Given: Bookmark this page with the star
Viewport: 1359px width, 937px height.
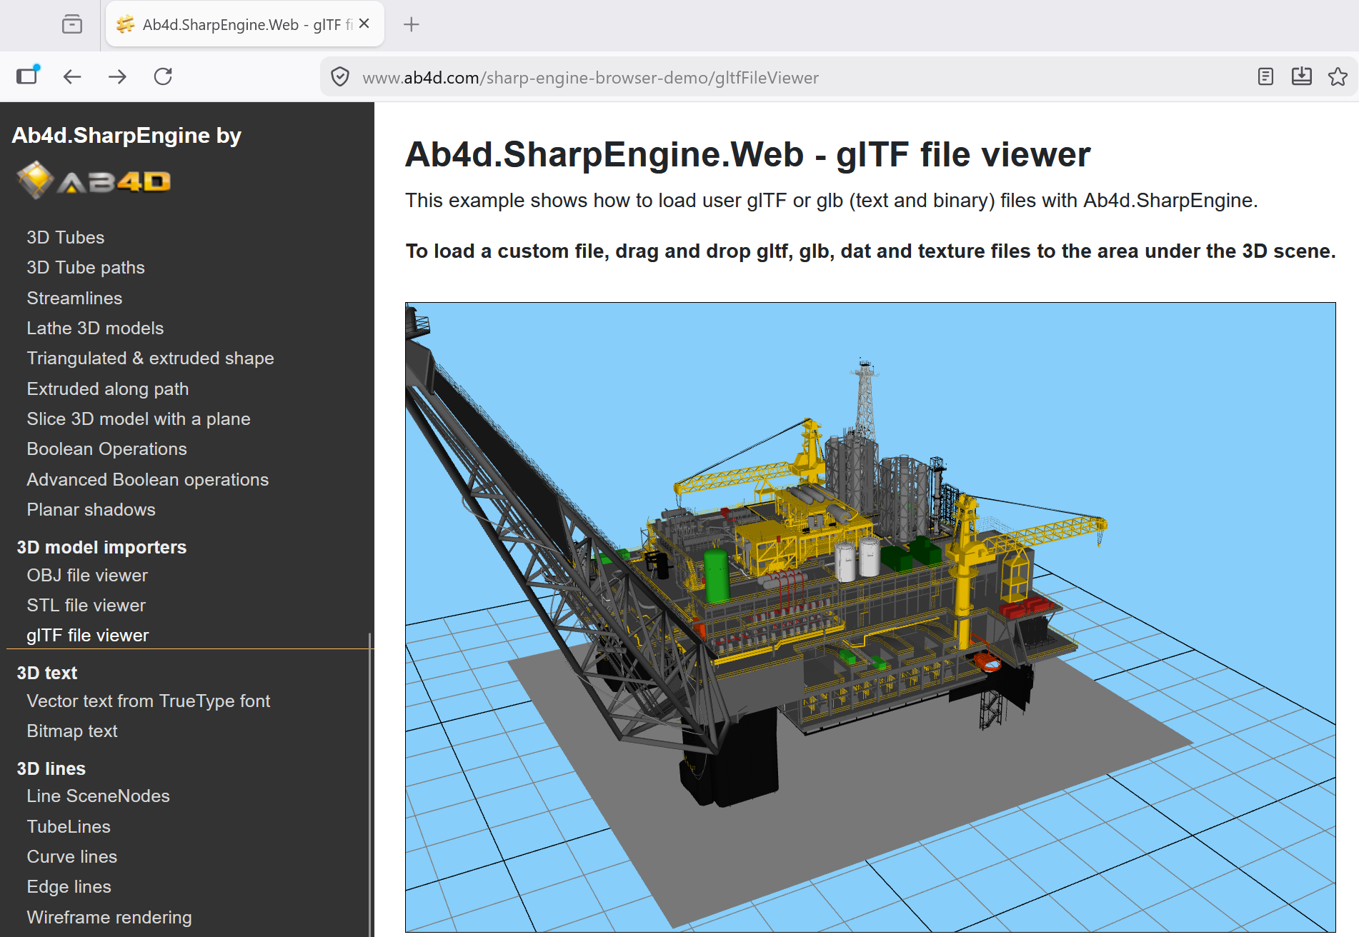Looking at the screenshot, I should click(x=1338, y=76).
